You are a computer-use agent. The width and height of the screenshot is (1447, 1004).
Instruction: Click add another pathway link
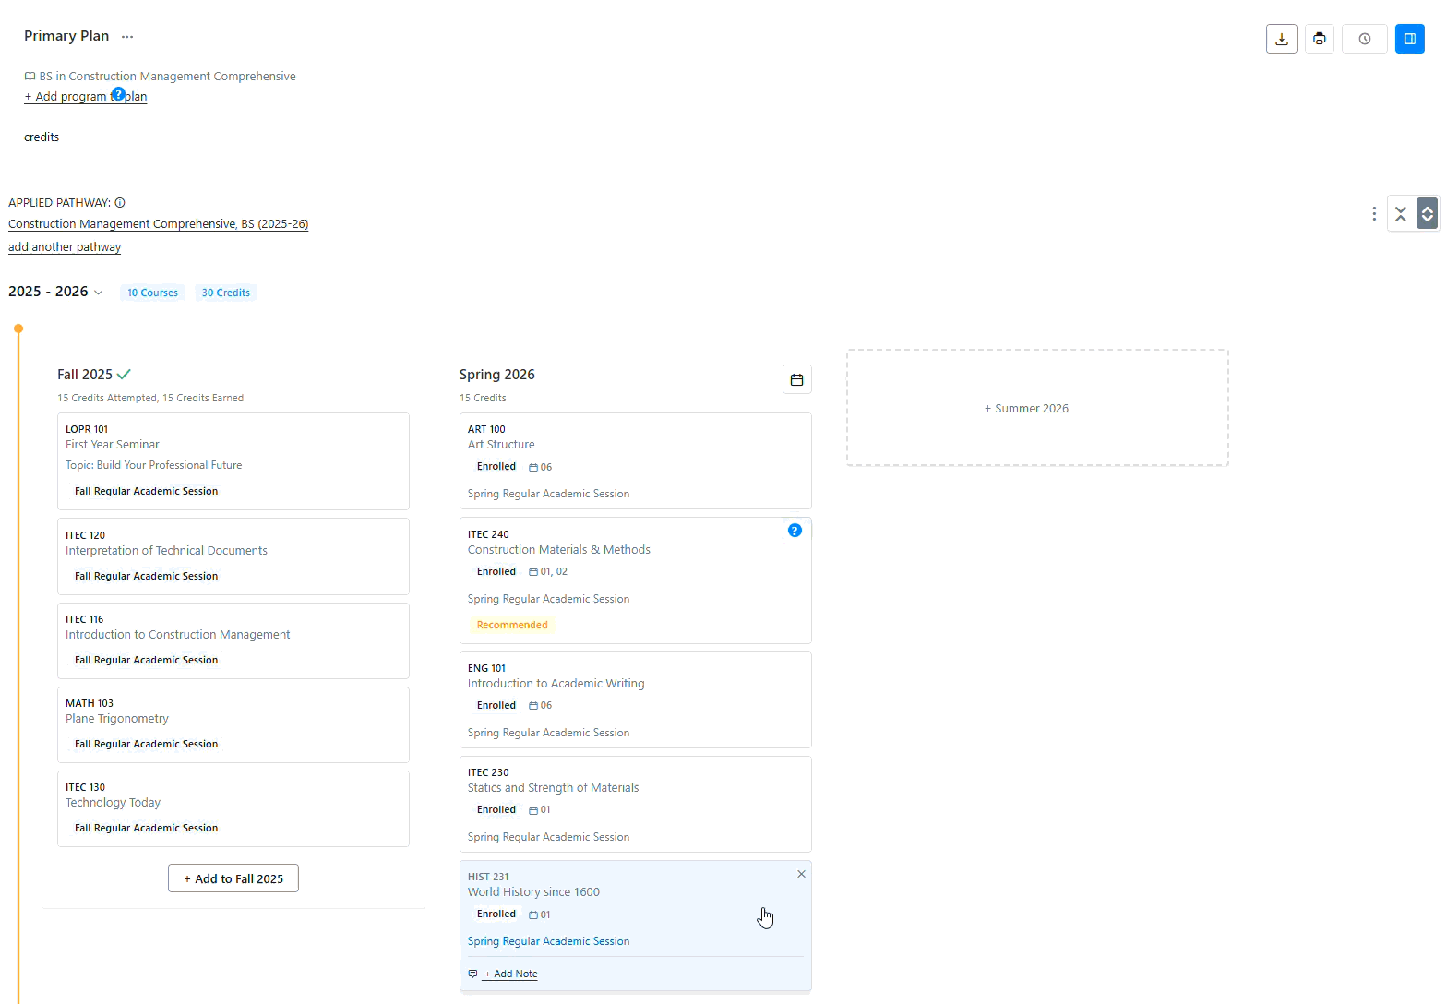(65, 247)
